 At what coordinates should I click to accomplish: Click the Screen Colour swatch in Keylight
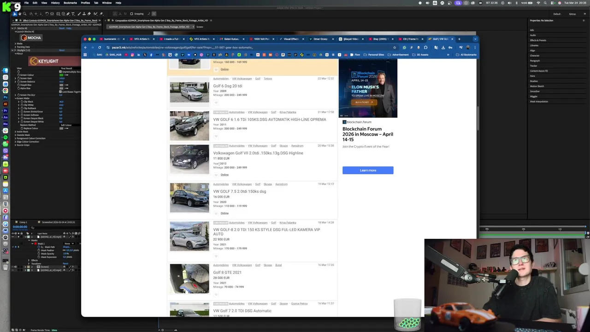pyautogui.click(x=61, y=75)
